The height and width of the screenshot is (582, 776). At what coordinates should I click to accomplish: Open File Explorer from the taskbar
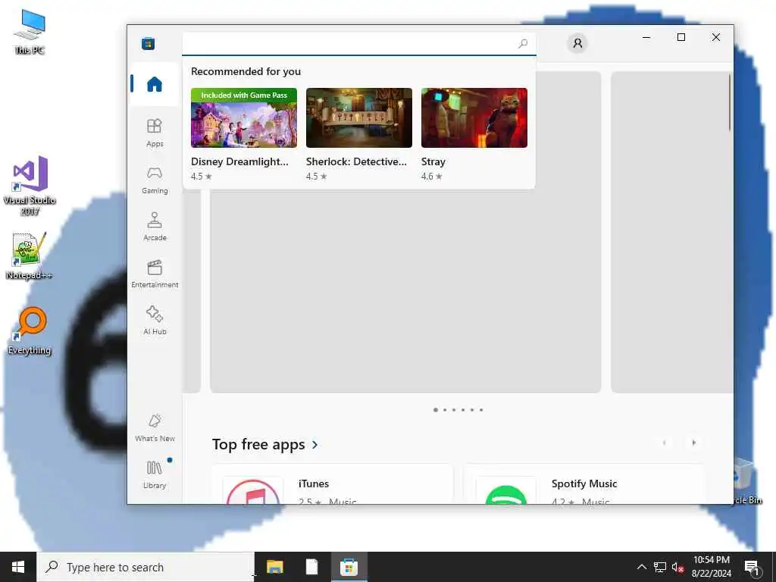point(274,567)
